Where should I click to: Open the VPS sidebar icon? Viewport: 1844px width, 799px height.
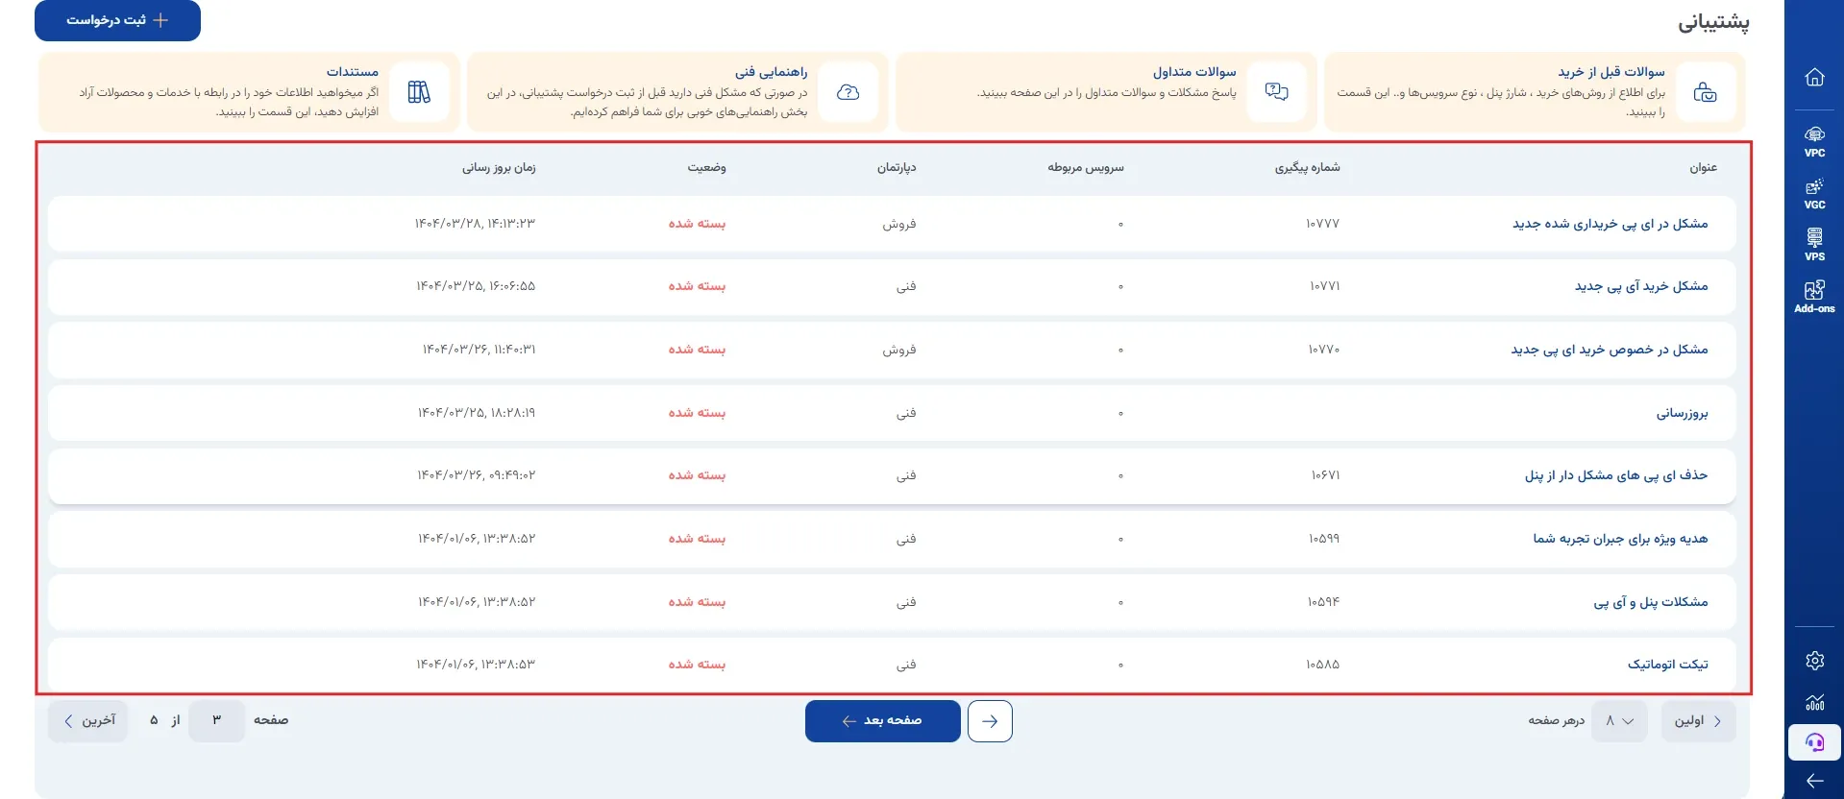(1814, 245)
